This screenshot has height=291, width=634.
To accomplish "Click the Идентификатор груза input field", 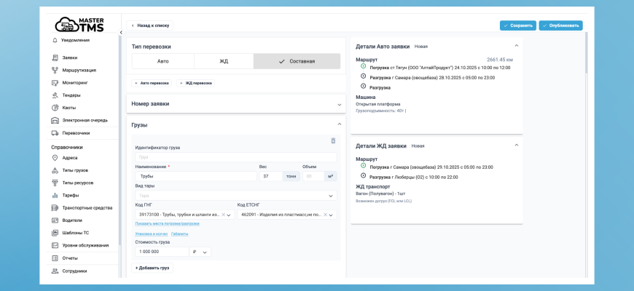I will pyautogui.click(x=235, y=157).
